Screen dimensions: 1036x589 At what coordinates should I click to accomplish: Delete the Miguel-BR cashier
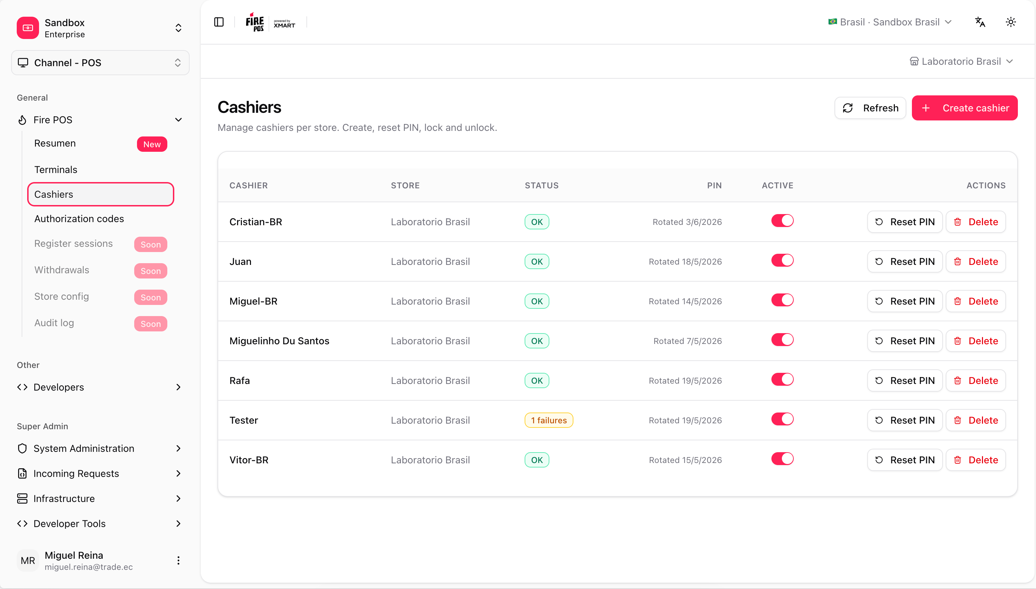pos(975,301)
